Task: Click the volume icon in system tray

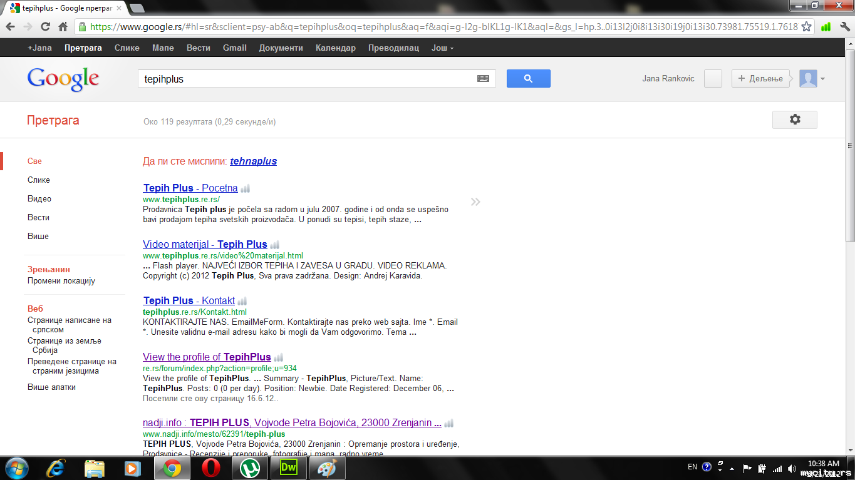Action: (x=792, y=468)
